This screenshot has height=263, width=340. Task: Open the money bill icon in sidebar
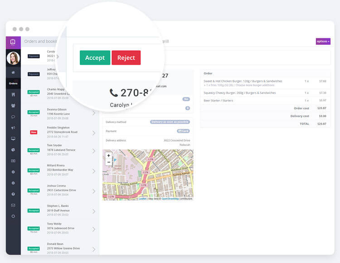[13, 161]
